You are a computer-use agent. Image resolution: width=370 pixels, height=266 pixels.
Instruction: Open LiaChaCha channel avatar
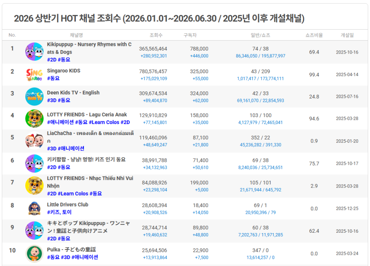coord(34,141)
